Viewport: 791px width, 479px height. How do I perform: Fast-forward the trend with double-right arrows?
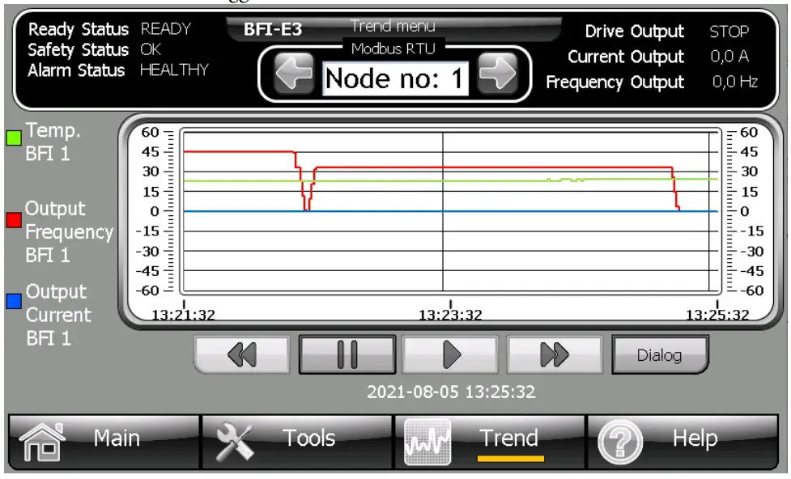pyautogui.click(x=555, y=354)
